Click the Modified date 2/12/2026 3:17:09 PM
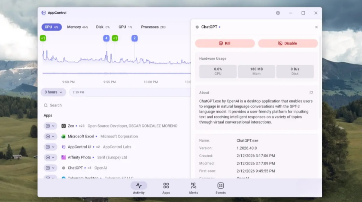This screenshot has width=362, height=202. point(256,164)
